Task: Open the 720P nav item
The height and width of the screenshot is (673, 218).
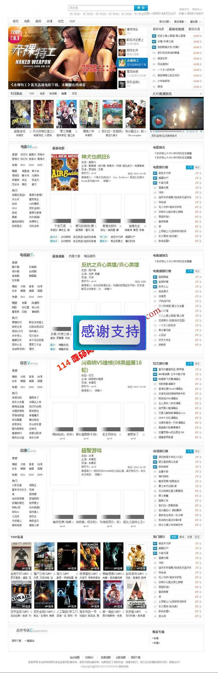Action: [x=72, y=21]
